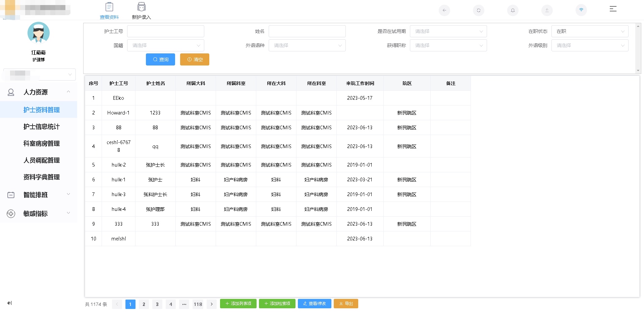The width and height of the screenshot is (644, 314).
Task: Click the 查询 search button
Action: 160,59
